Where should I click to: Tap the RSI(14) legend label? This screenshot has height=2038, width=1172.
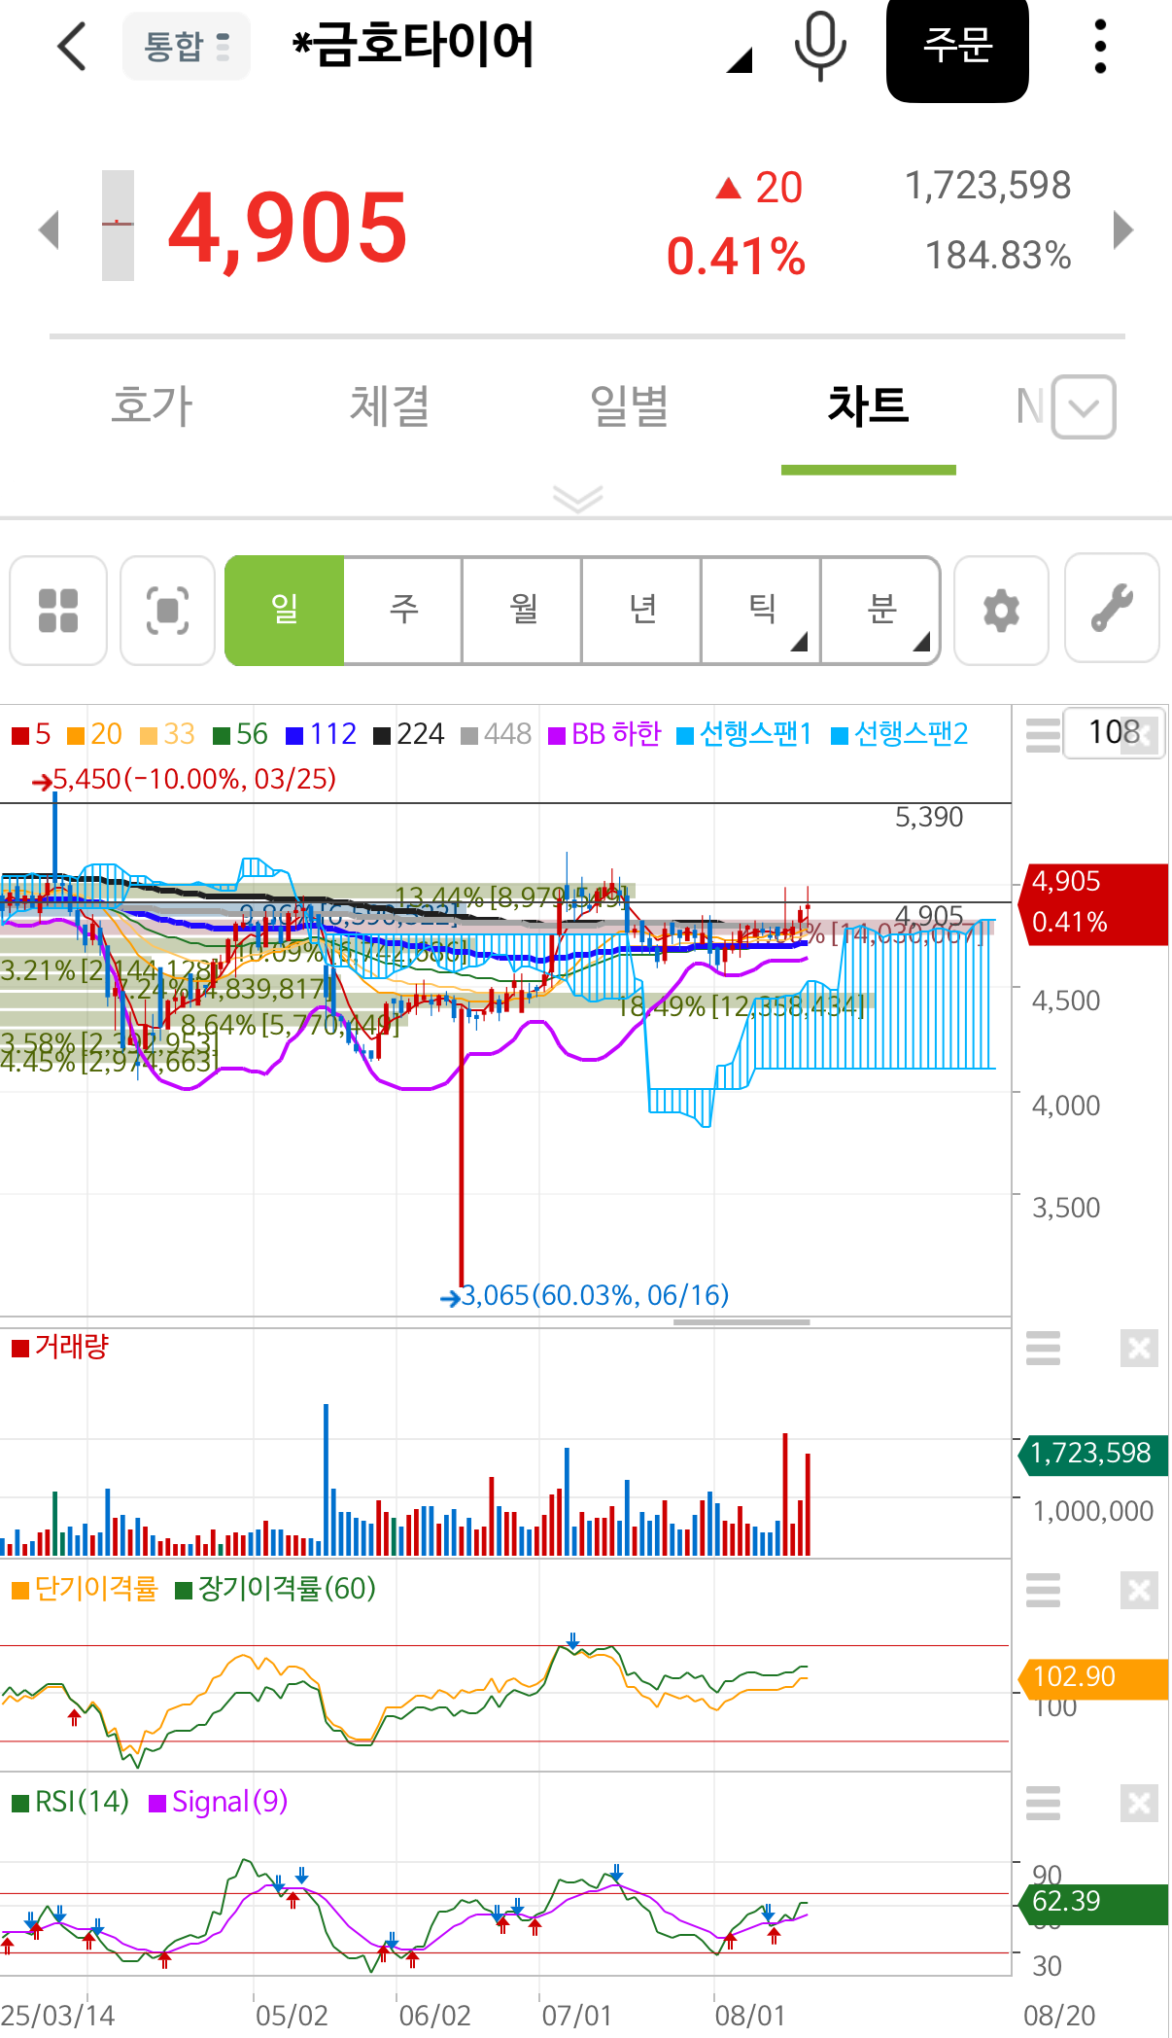(70, 1802)
